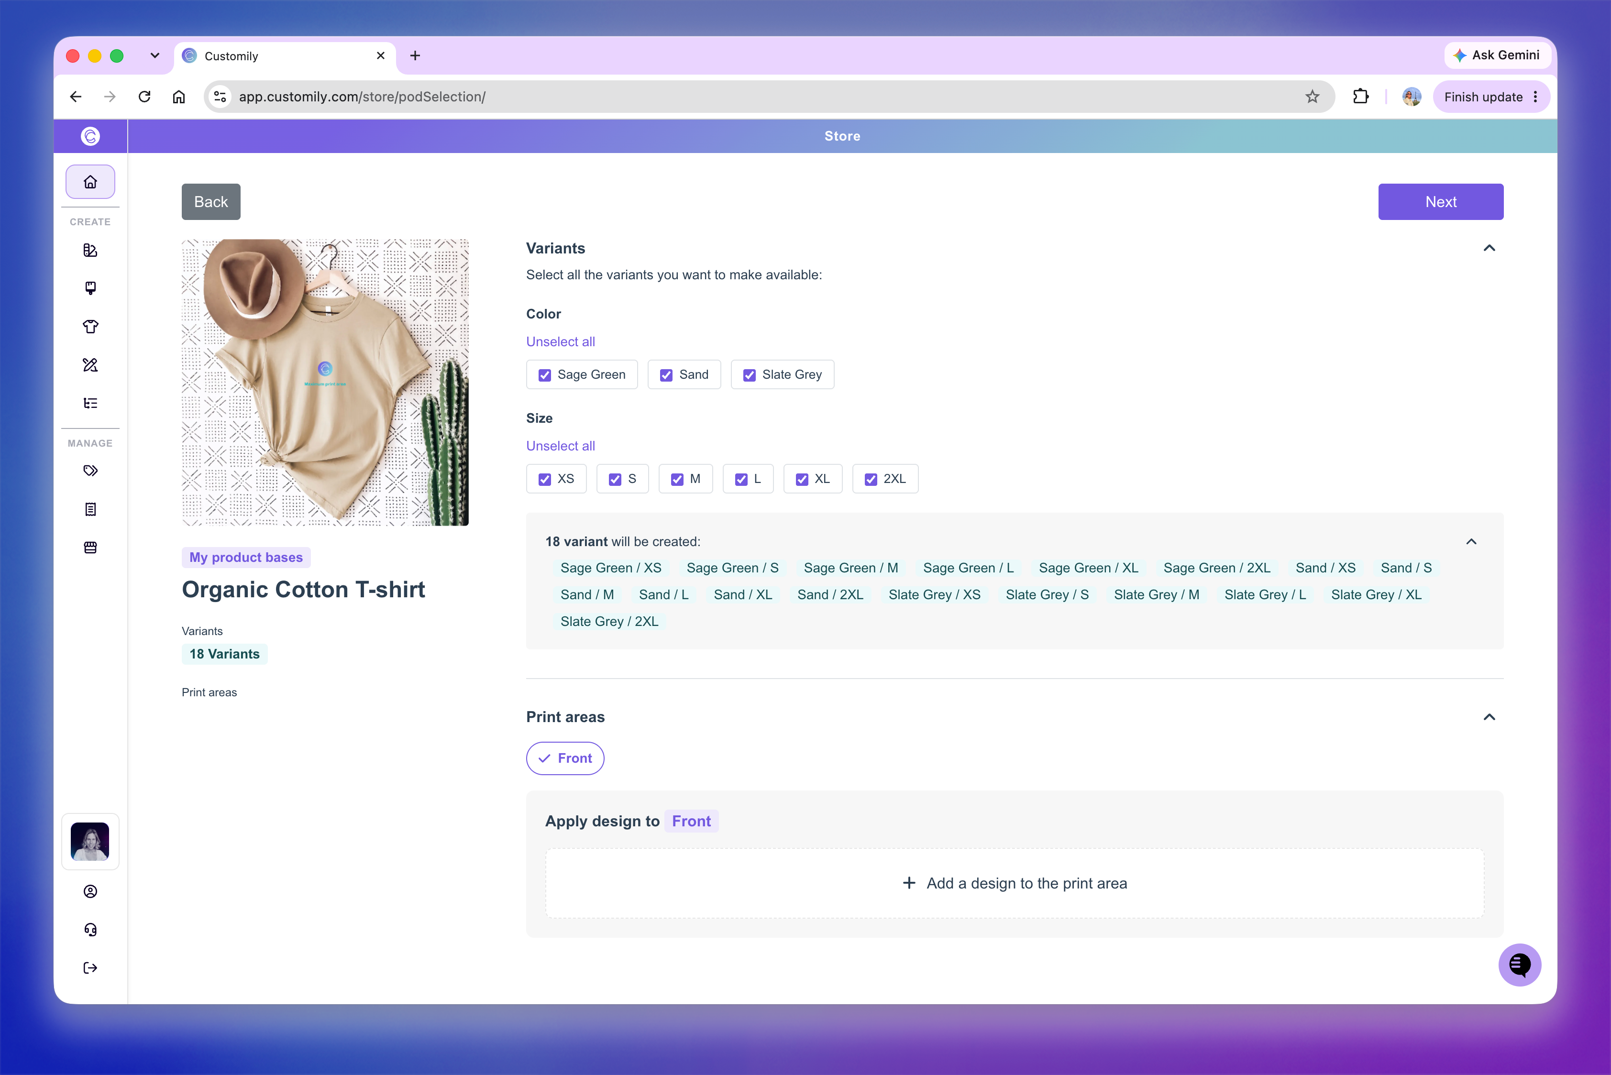Open the design templates icon under Create
The image size is (1611, 1075).
coord(90,250)
